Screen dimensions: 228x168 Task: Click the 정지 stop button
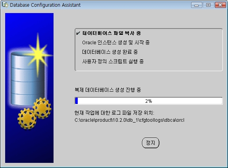point(151,143)
